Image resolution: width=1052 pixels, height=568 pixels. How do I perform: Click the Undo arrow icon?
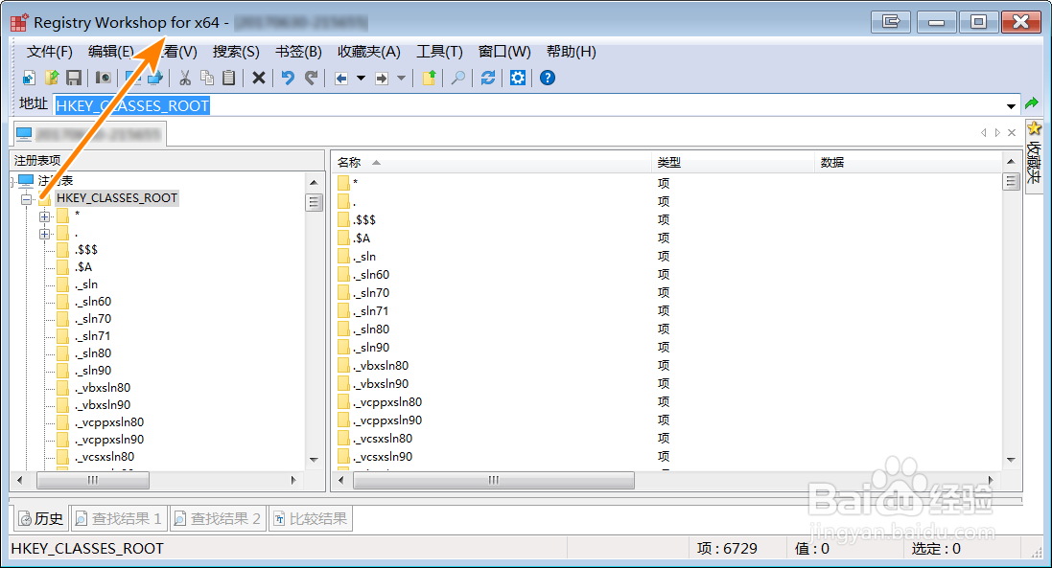tap(288, 78)
